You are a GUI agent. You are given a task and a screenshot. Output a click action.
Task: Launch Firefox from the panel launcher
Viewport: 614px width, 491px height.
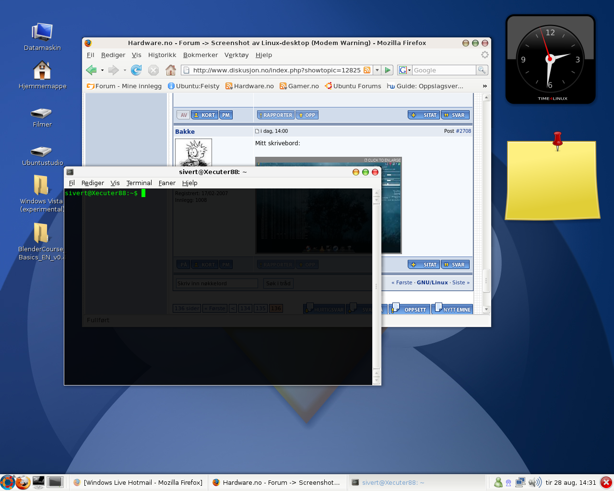coord(23,482)
